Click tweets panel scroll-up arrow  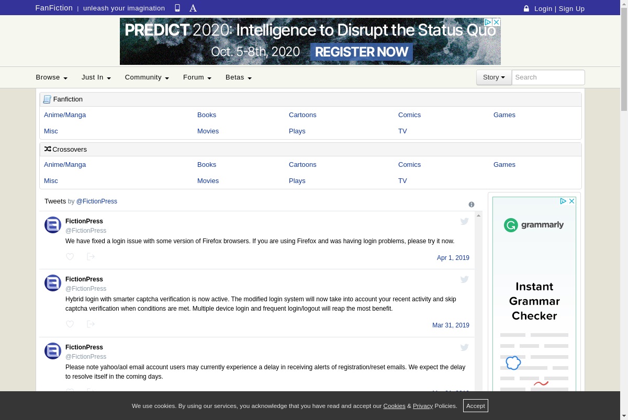(478, 215)
